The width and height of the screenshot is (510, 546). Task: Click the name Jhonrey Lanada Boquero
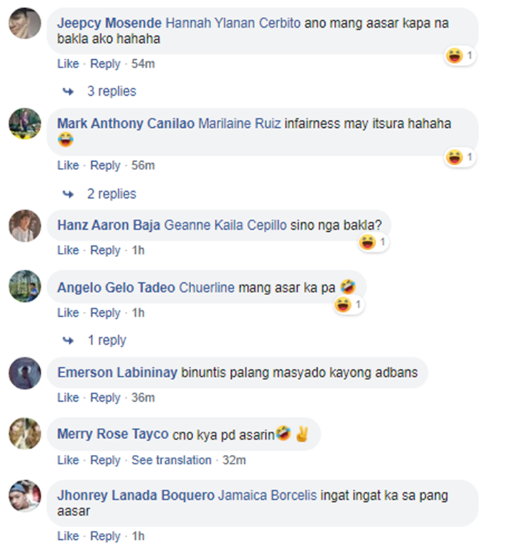click(136, 496)
